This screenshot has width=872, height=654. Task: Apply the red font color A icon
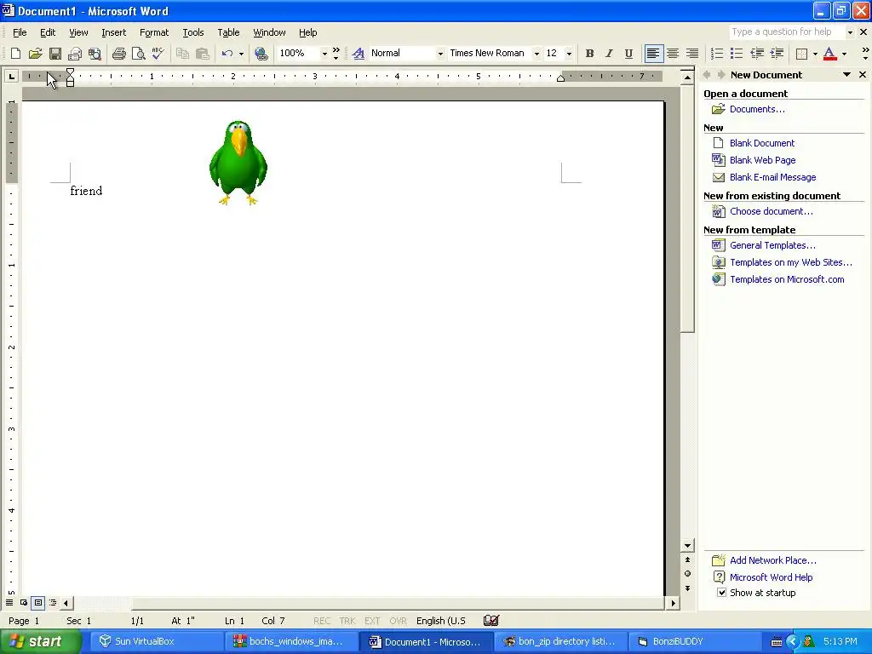coord(829,54)
